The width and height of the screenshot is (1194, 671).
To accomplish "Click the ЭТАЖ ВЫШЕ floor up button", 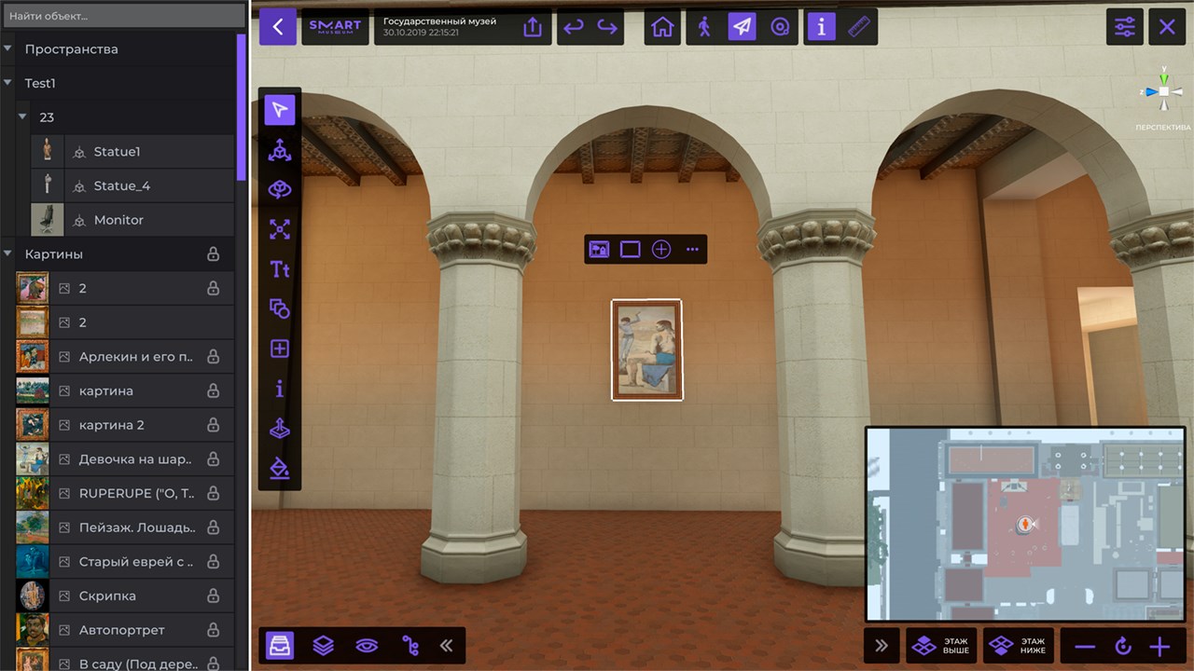I will 941,645.
